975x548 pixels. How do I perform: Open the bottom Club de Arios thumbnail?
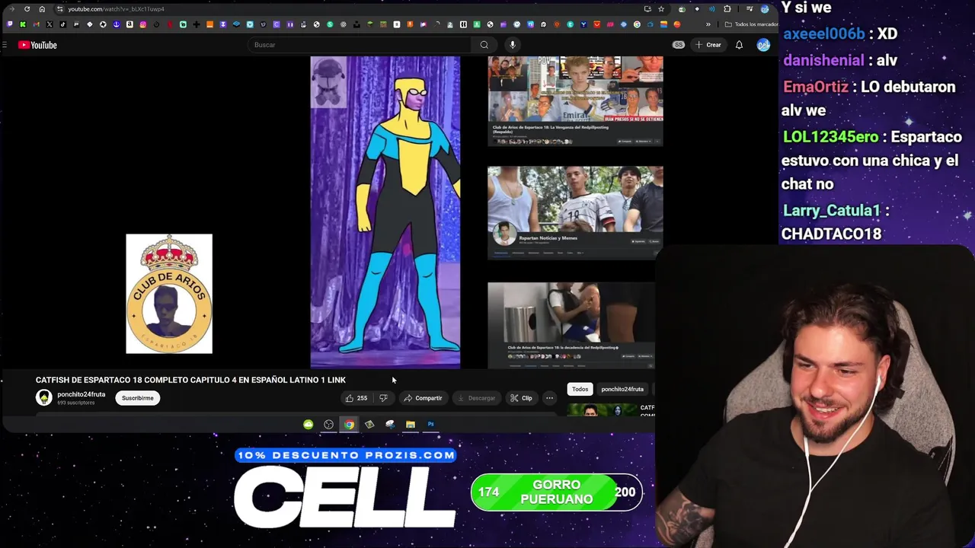(571, 326)
